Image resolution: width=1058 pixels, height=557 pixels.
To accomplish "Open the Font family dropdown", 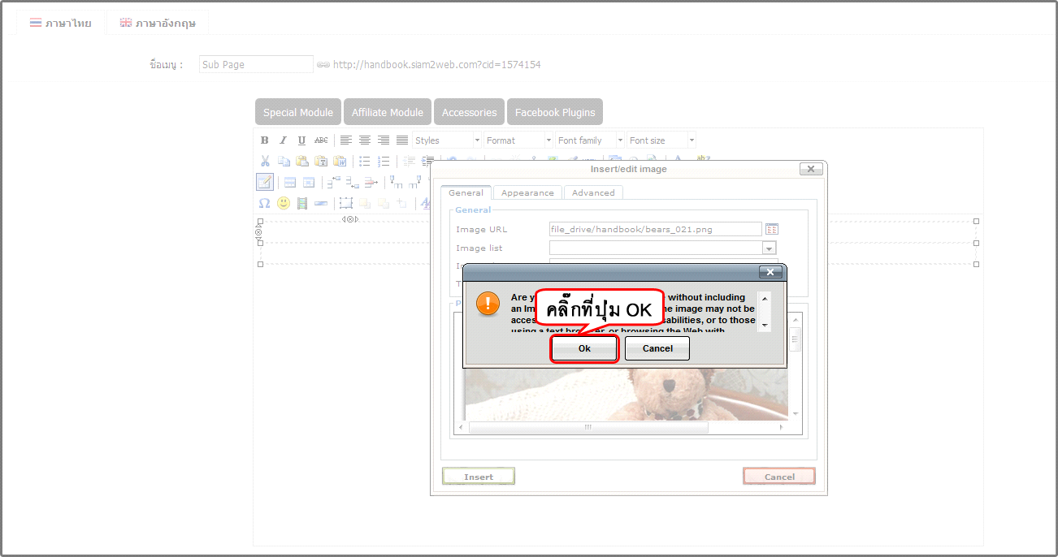I will (590, 140).
